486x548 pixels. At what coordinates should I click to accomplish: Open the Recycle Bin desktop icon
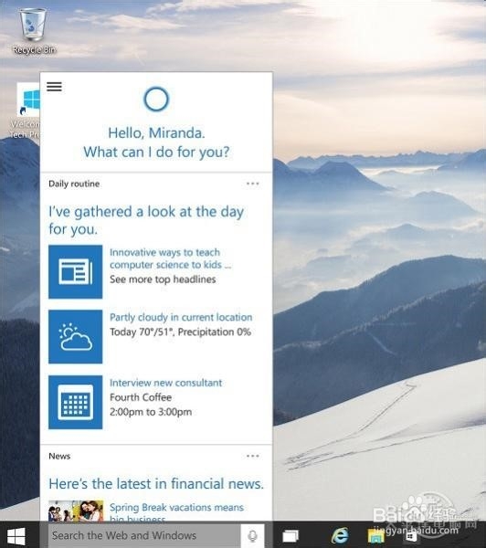coord(34,31)
